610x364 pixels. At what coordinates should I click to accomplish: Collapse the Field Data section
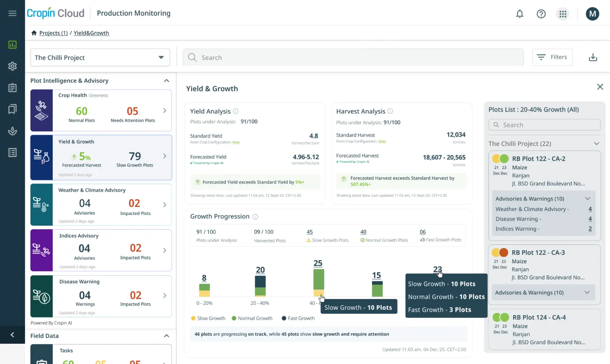(167, 336)
